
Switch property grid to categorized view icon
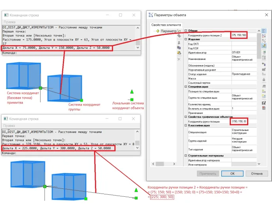point(264,31)
